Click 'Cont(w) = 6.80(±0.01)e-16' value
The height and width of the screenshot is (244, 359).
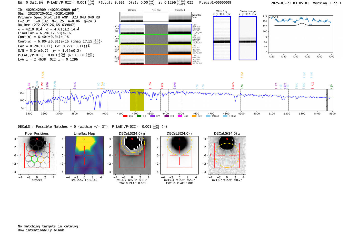[43, 41]
